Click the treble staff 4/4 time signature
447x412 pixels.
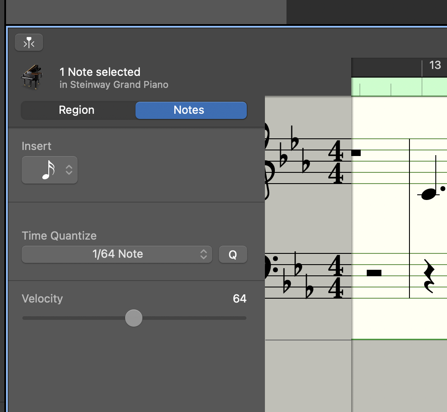point(336,162)
